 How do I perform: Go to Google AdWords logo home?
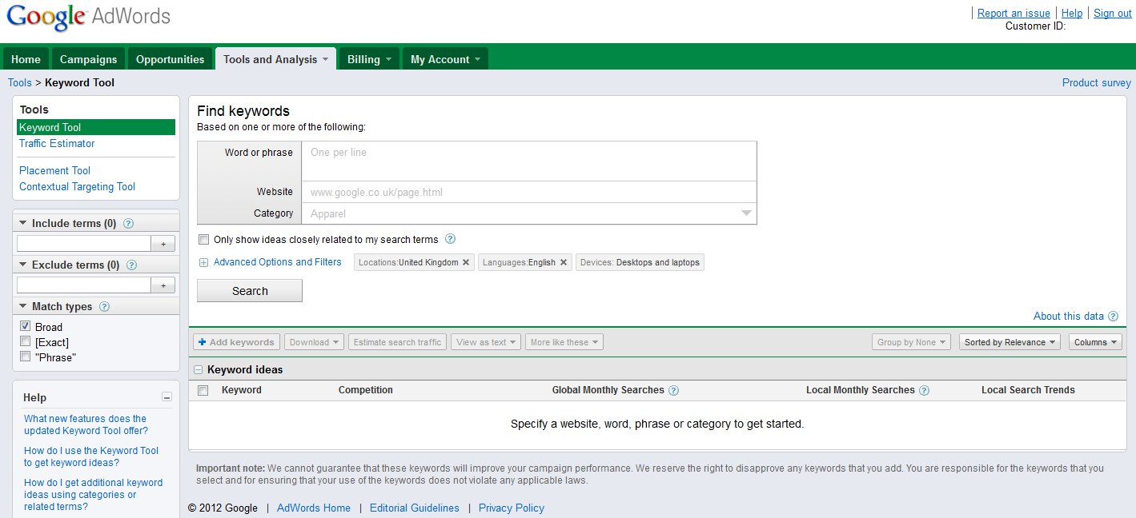click(x=88, y=18)
